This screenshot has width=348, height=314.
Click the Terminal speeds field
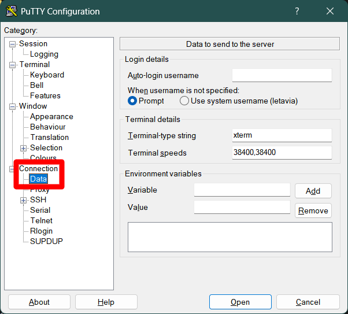click(282, 153)
